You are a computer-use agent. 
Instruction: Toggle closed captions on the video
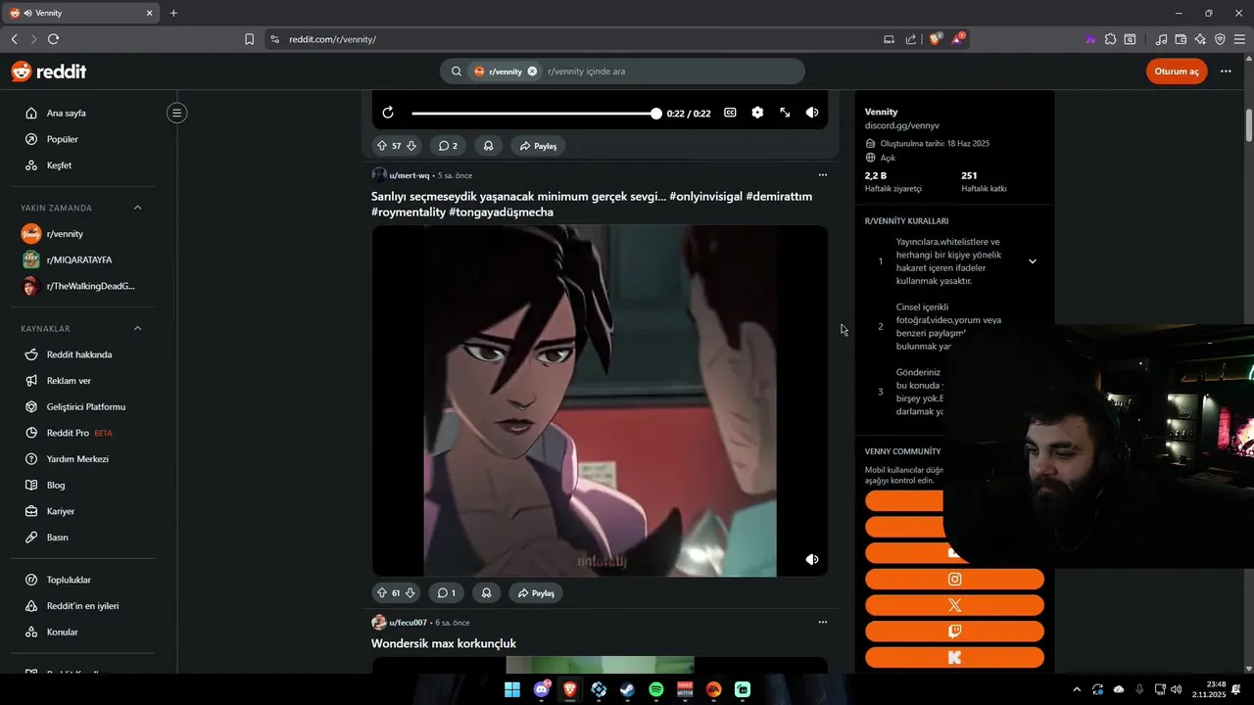(730, 113)
